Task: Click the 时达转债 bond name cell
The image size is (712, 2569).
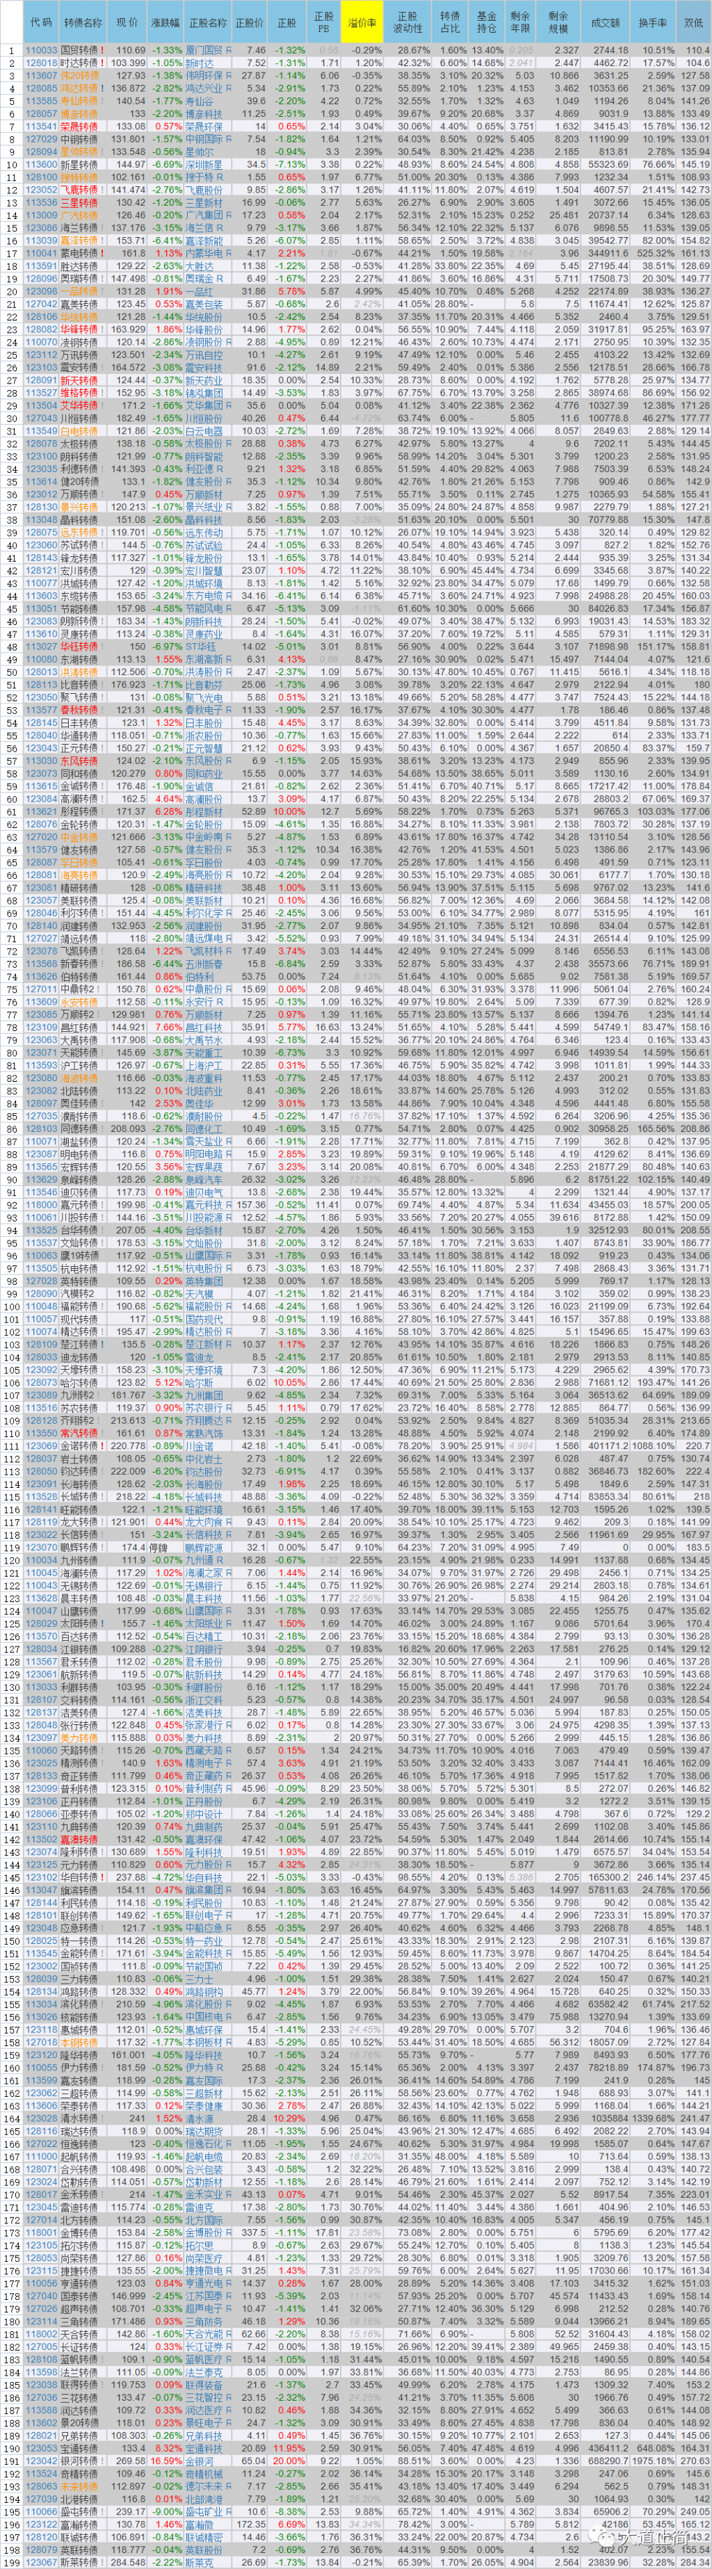Action: (x=83, y=63)
